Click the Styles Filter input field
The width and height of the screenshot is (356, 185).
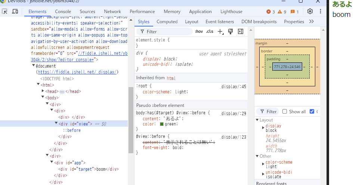[x=164, y=32]
